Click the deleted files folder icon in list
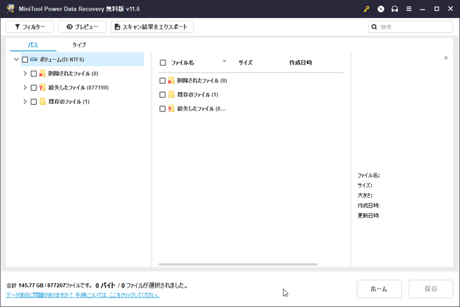The image size is (460, 307). tap(171, 81)
